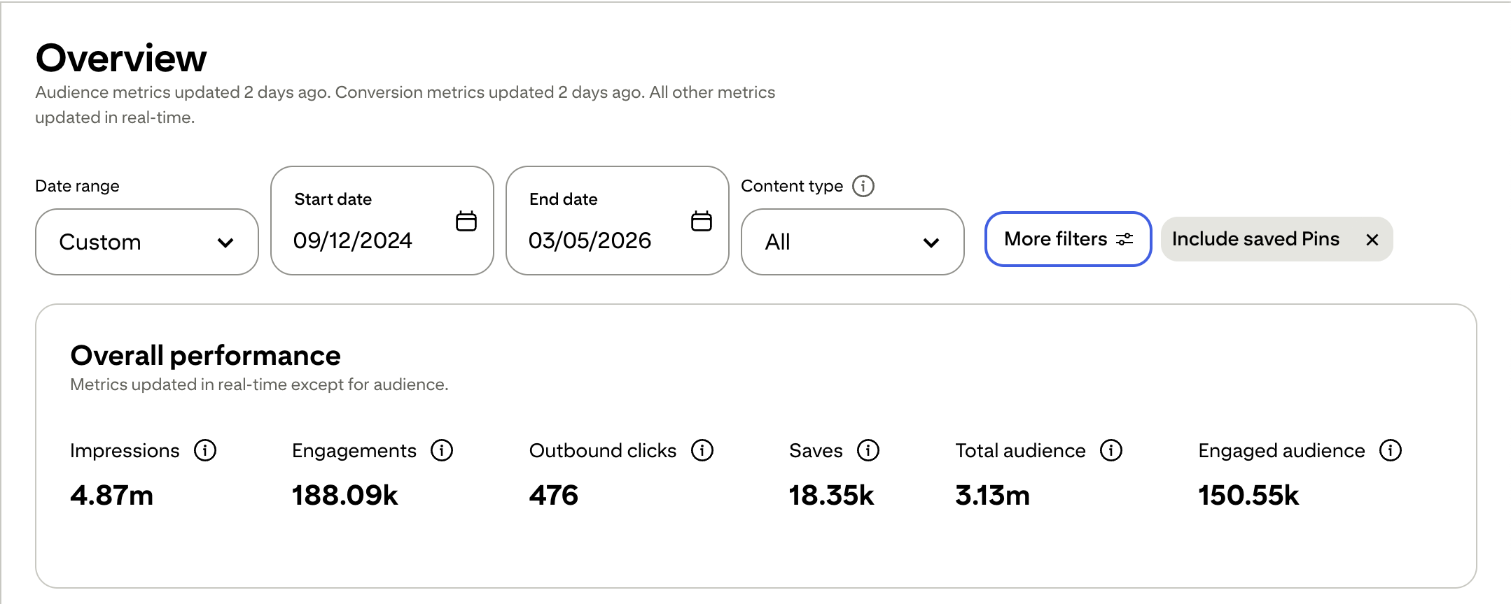The height and width of the screenshot is (604, 1511).
Task: Click the Engagements info icon
Action: pyautogui.click(x=442, y=450)
